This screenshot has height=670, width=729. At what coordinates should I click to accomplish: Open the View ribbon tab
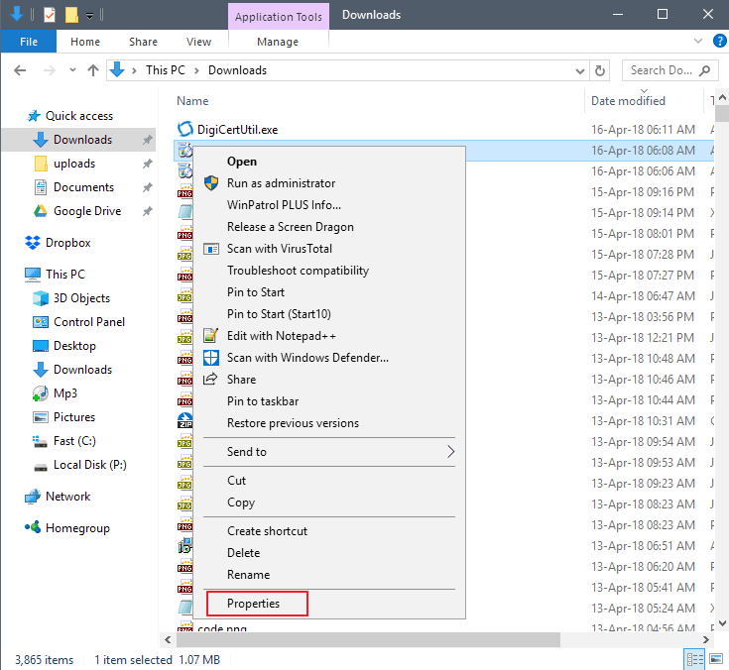click(x=198, y=42)
